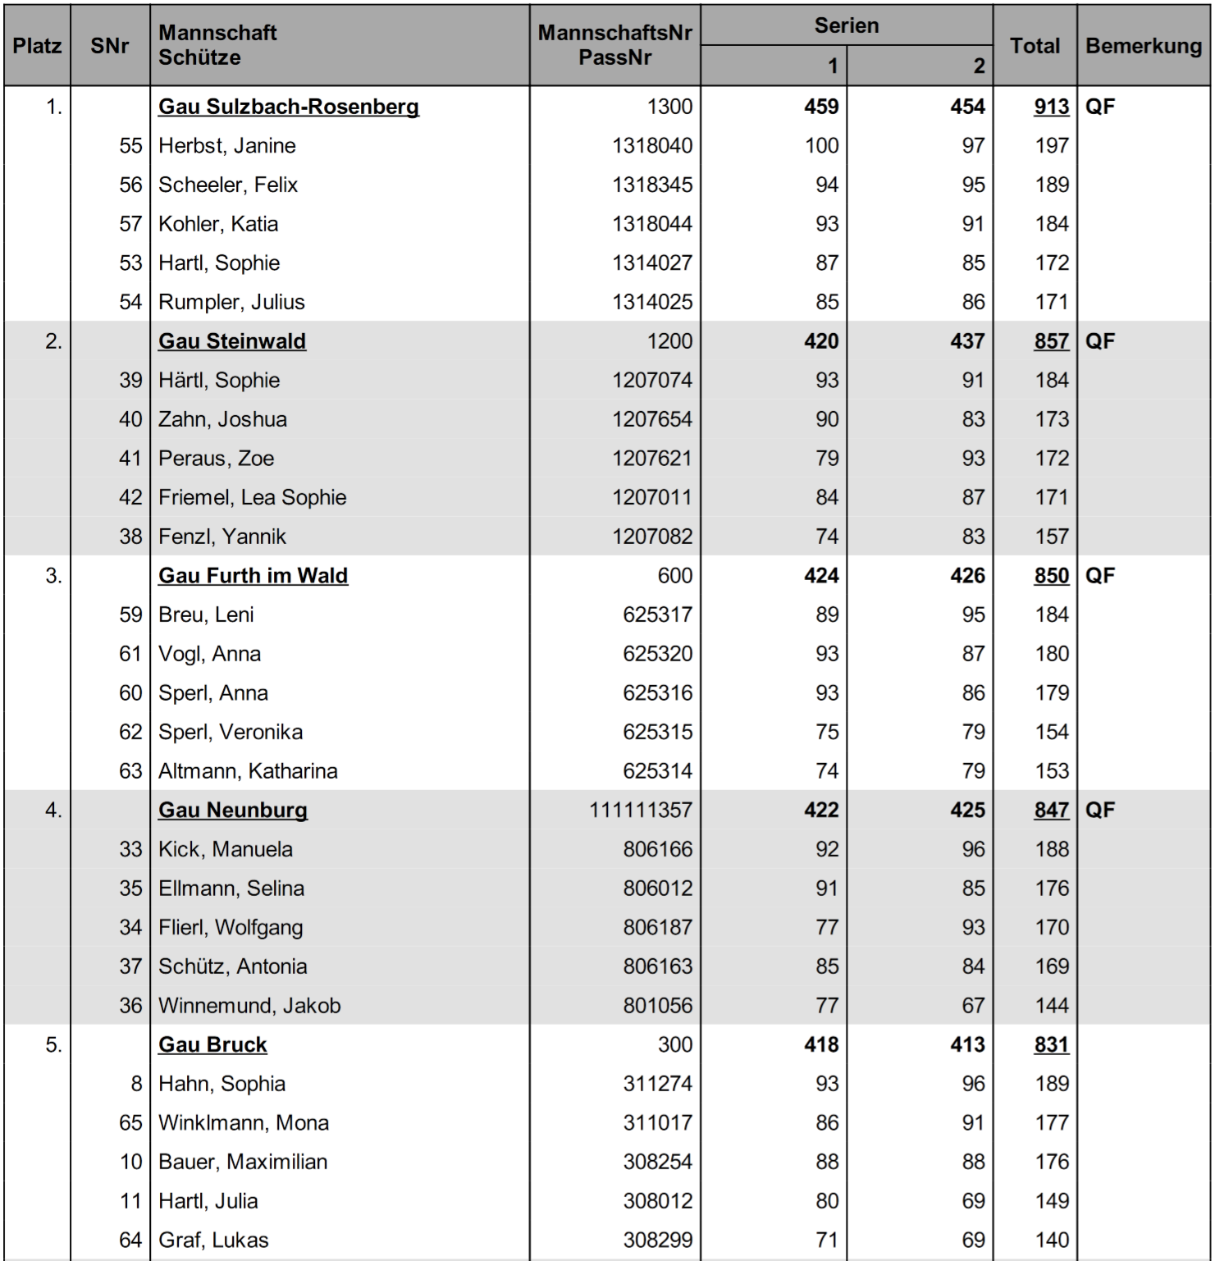Viewport: 1215px width, 1261px height.
Task: Click the Serien header cell
Action: (x=847, y=25)
